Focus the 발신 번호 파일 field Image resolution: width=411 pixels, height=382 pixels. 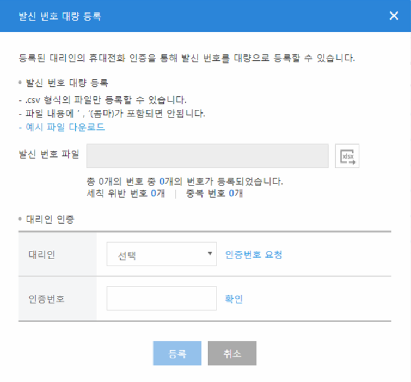207,156
